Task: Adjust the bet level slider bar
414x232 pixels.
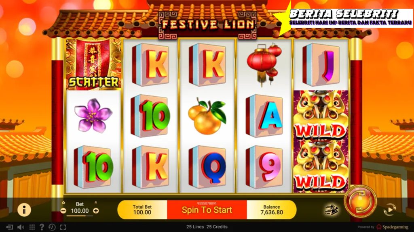Action: coord(80,216)
